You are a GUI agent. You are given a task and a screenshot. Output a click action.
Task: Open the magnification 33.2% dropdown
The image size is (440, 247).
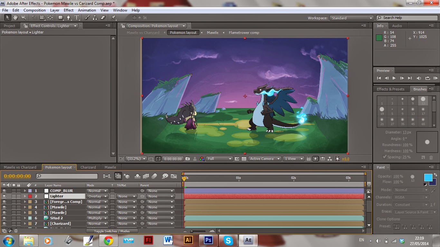tap(136, 159)
